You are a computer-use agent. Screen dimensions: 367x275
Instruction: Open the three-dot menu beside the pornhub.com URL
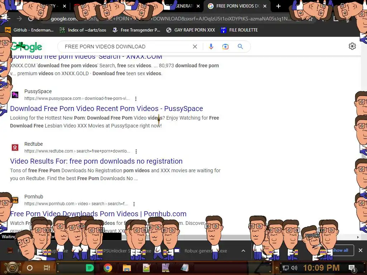[x=134, y=204]
